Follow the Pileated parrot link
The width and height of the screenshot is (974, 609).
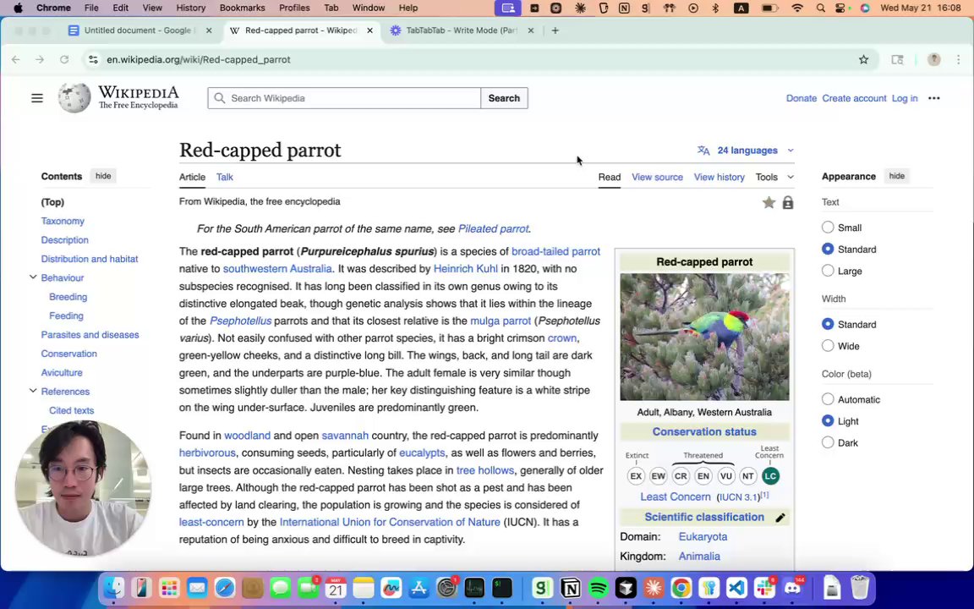(x=493, y=228)
